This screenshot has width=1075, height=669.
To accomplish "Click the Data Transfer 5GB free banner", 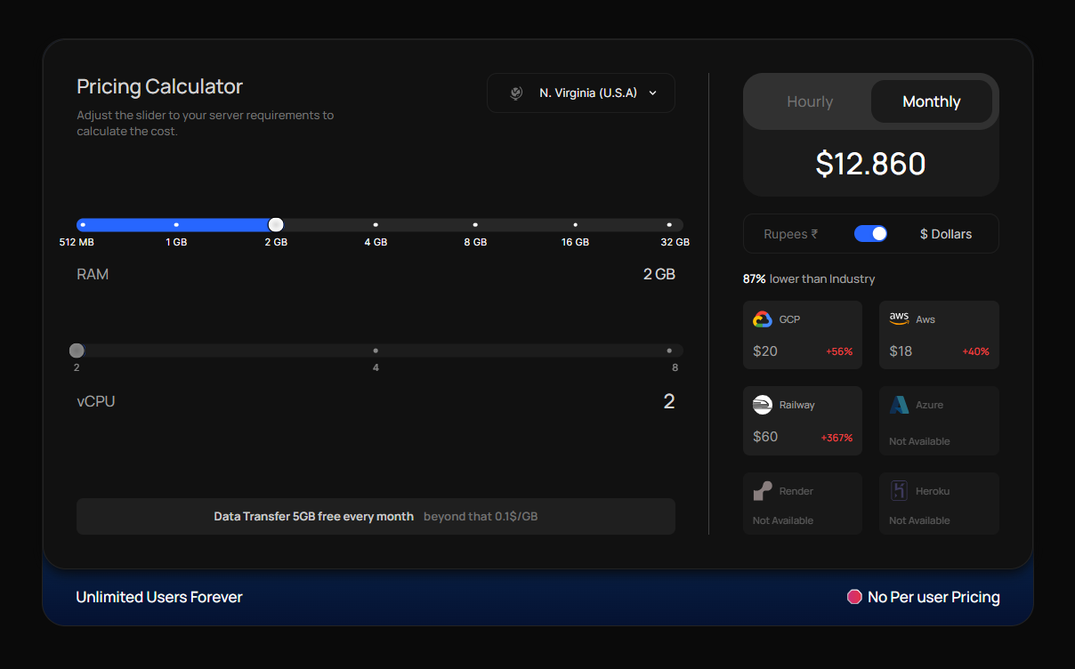I will tap(376, 516).
